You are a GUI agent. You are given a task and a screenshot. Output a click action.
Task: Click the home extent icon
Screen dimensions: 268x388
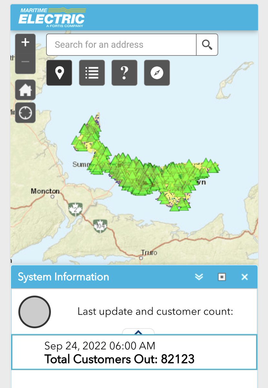(x=25, y=90)
